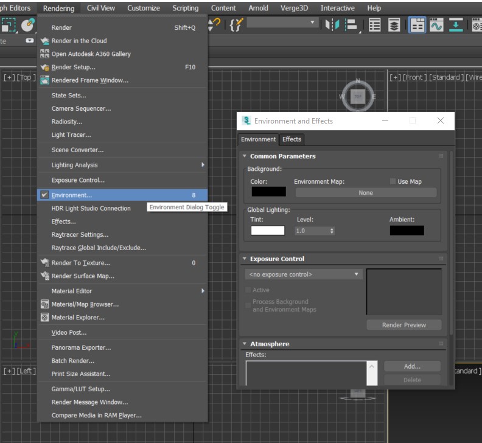Click the Render To Texture icon
Viewport: 482px width, 443px height.
45,262
